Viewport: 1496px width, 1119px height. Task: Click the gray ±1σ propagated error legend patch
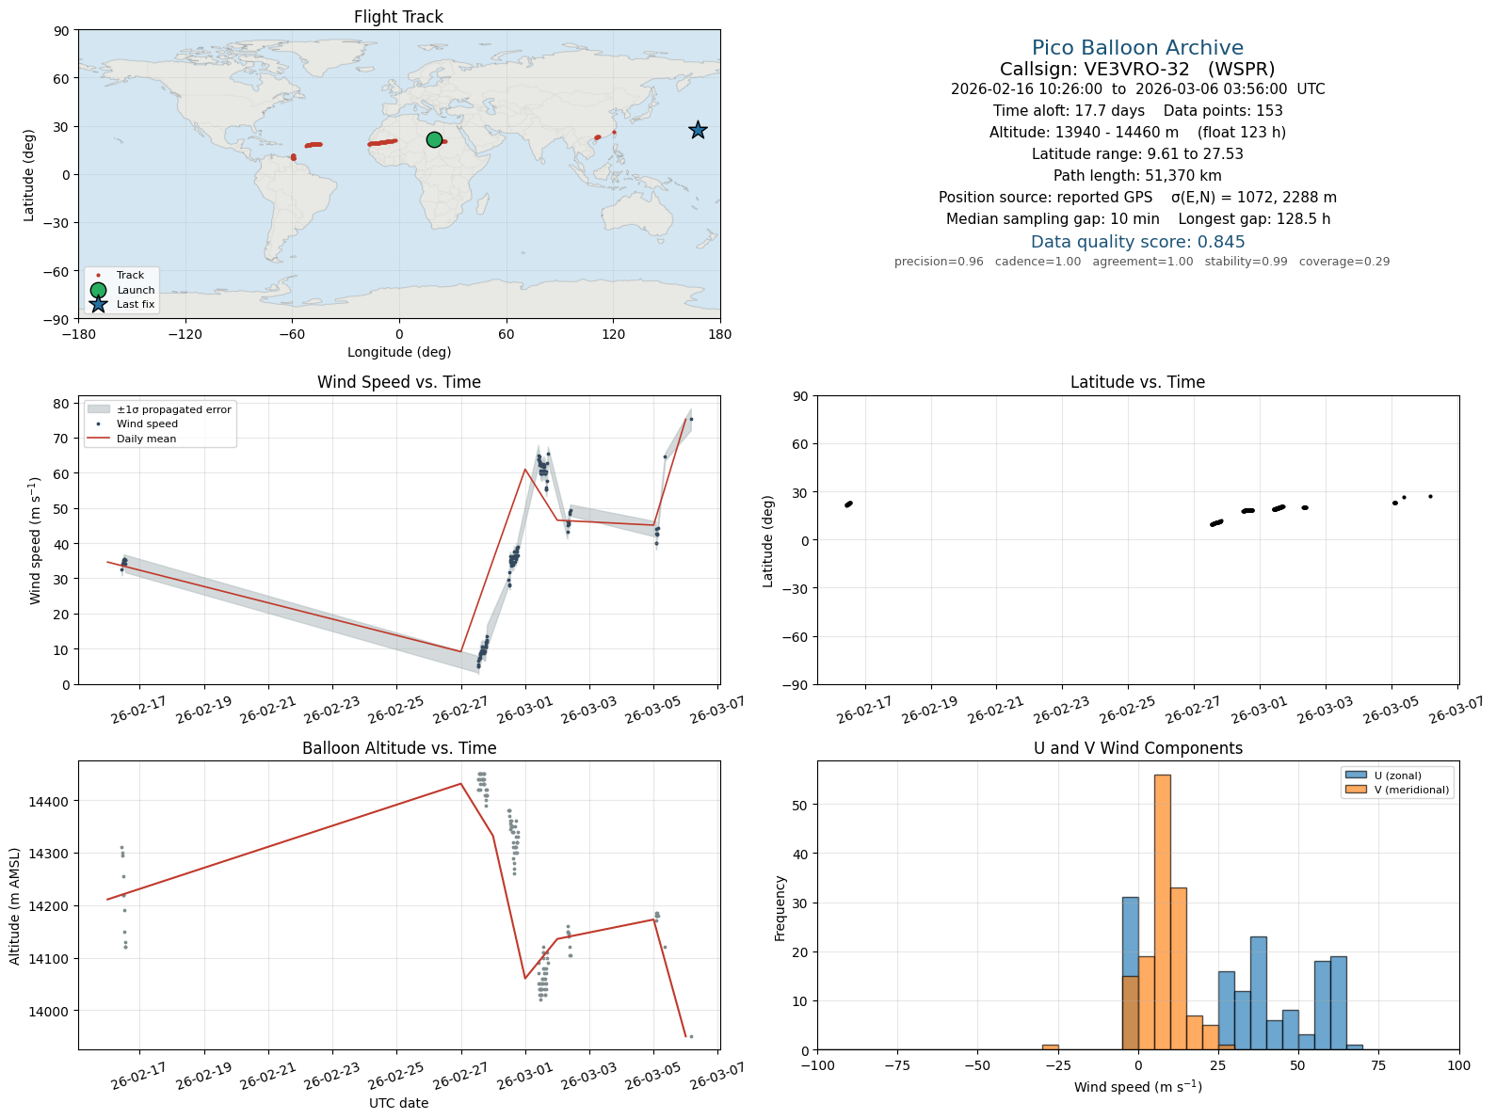tap(98, 409)
